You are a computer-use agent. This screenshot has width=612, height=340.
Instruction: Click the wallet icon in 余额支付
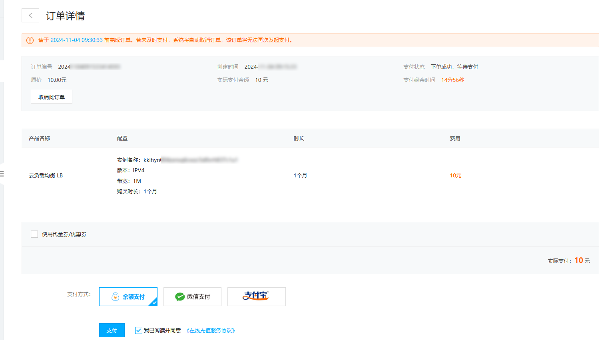(115, 297)
